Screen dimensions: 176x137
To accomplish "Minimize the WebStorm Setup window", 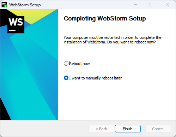I will click(135, 5).
